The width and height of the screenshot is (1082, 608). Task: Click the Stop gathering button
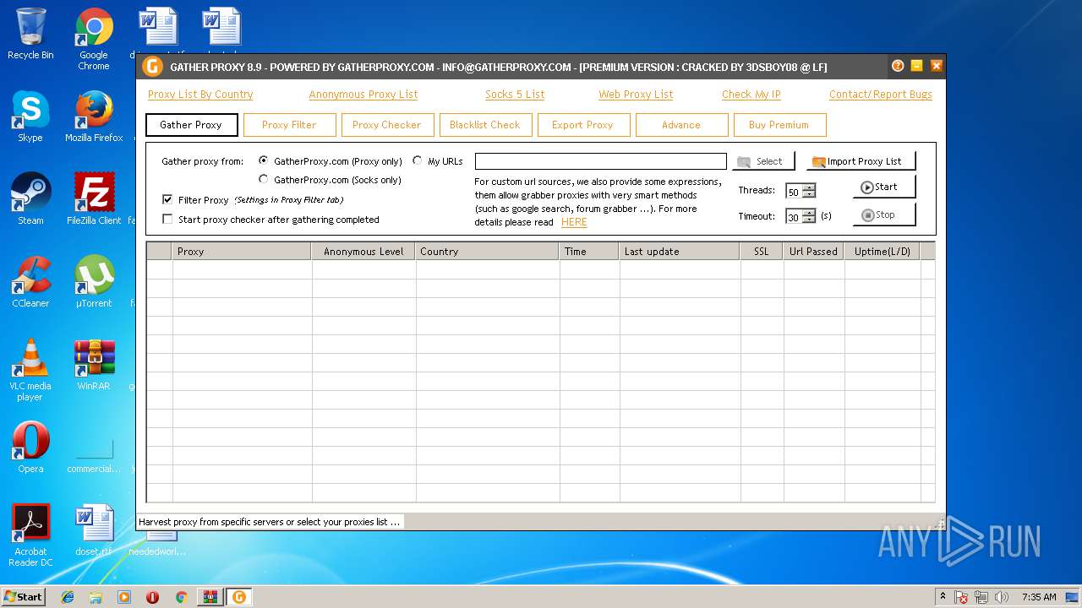click(884, 214)
